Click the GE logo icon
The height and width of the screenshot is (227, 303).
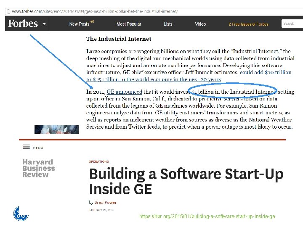point(21,214)
